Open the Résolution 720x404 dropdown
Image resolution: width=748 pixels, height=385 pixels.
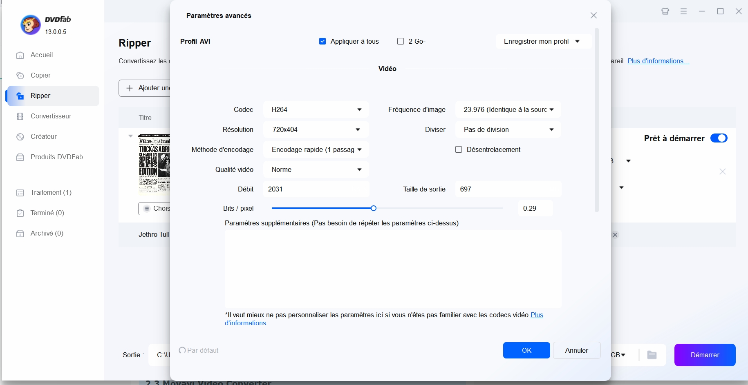[316, 129]
